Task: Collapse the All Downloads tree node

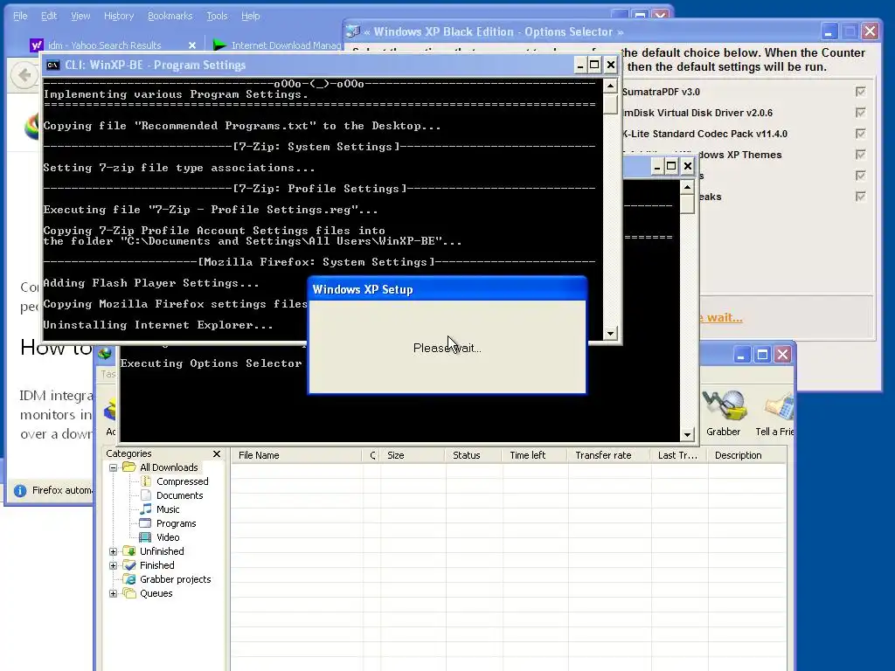Action: coord(113,468)
